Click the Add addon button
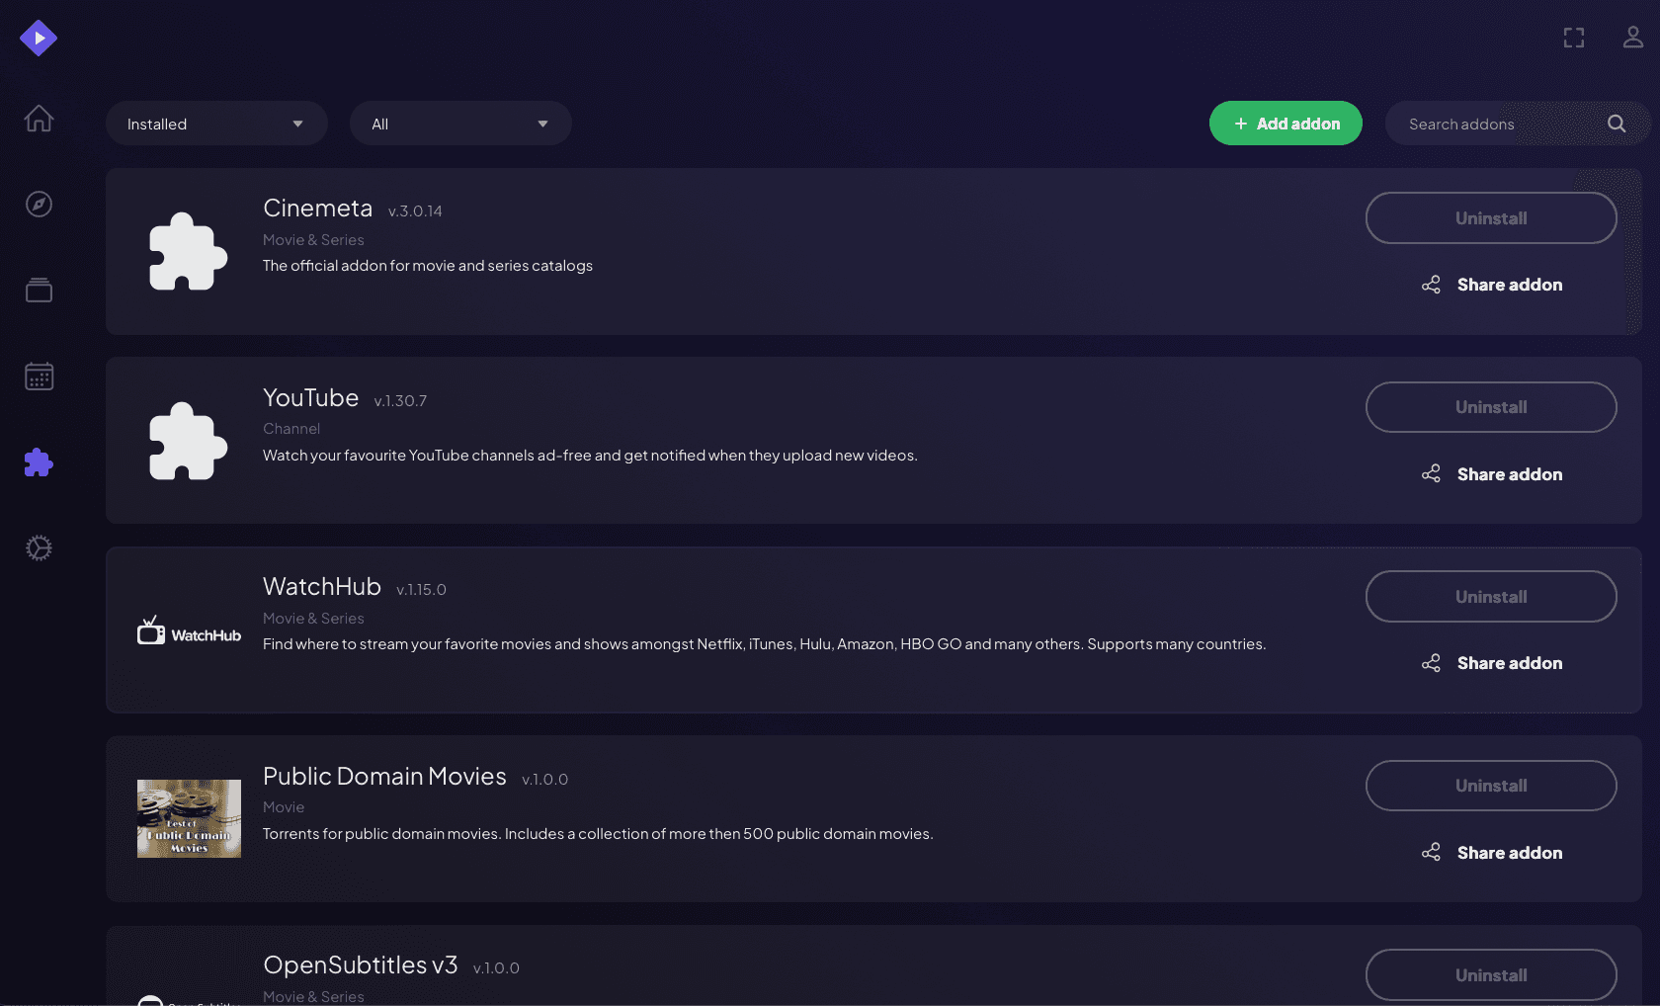Viewport: 1660px width, 1006px height. tap(1286, 123)
